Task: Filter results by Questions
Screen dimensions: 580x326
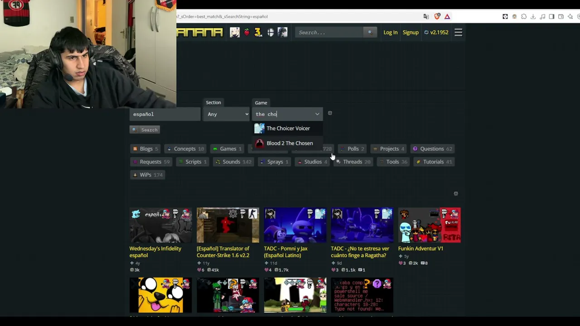Action: [432, 149]
